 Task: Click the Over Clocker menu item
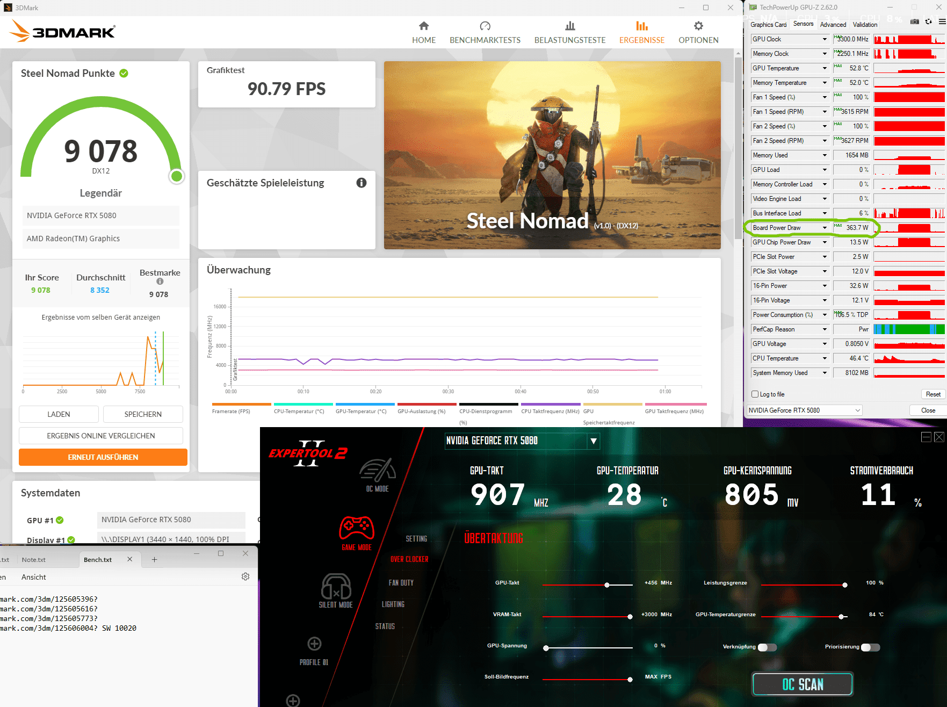pos(409,559)
